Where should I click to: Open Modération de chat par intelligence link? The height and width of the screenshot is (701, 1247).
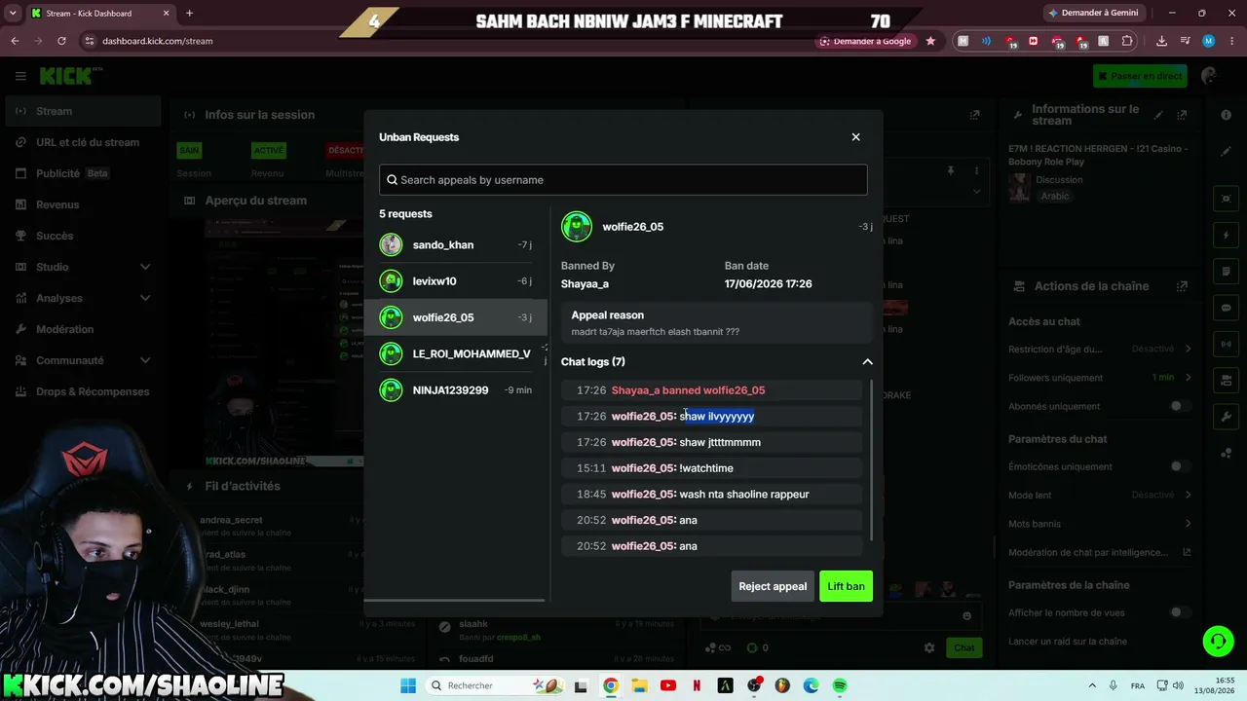(1099, 552)
